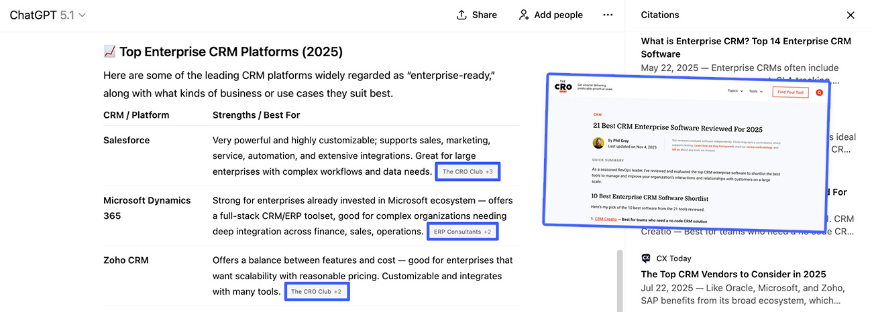
Task: Expand the Topics dropdown in preview
Action: click(735, 91)
